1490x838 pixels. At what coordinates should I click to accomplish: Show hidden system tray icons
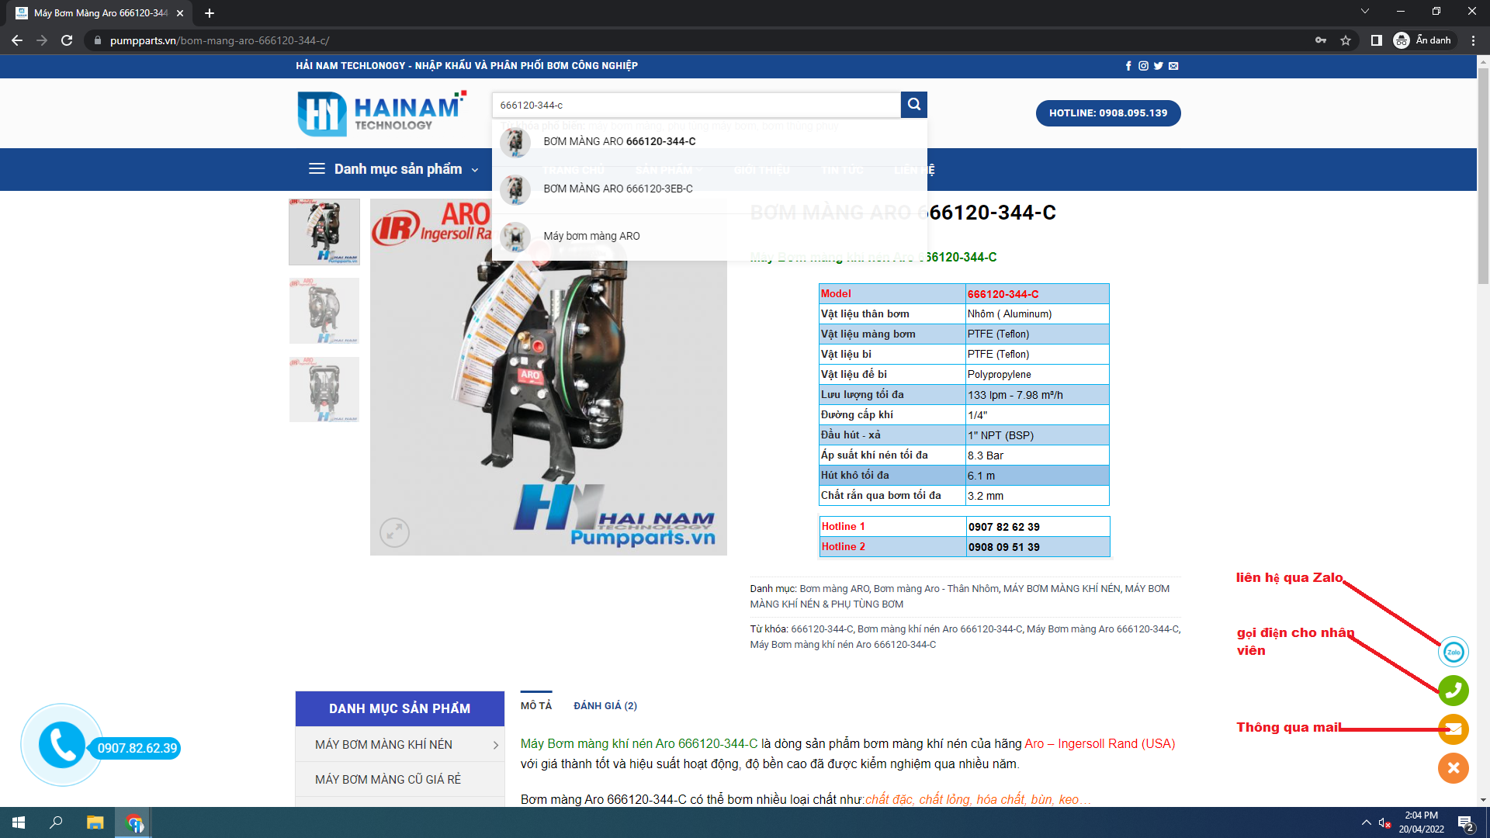coord(1366,822)
